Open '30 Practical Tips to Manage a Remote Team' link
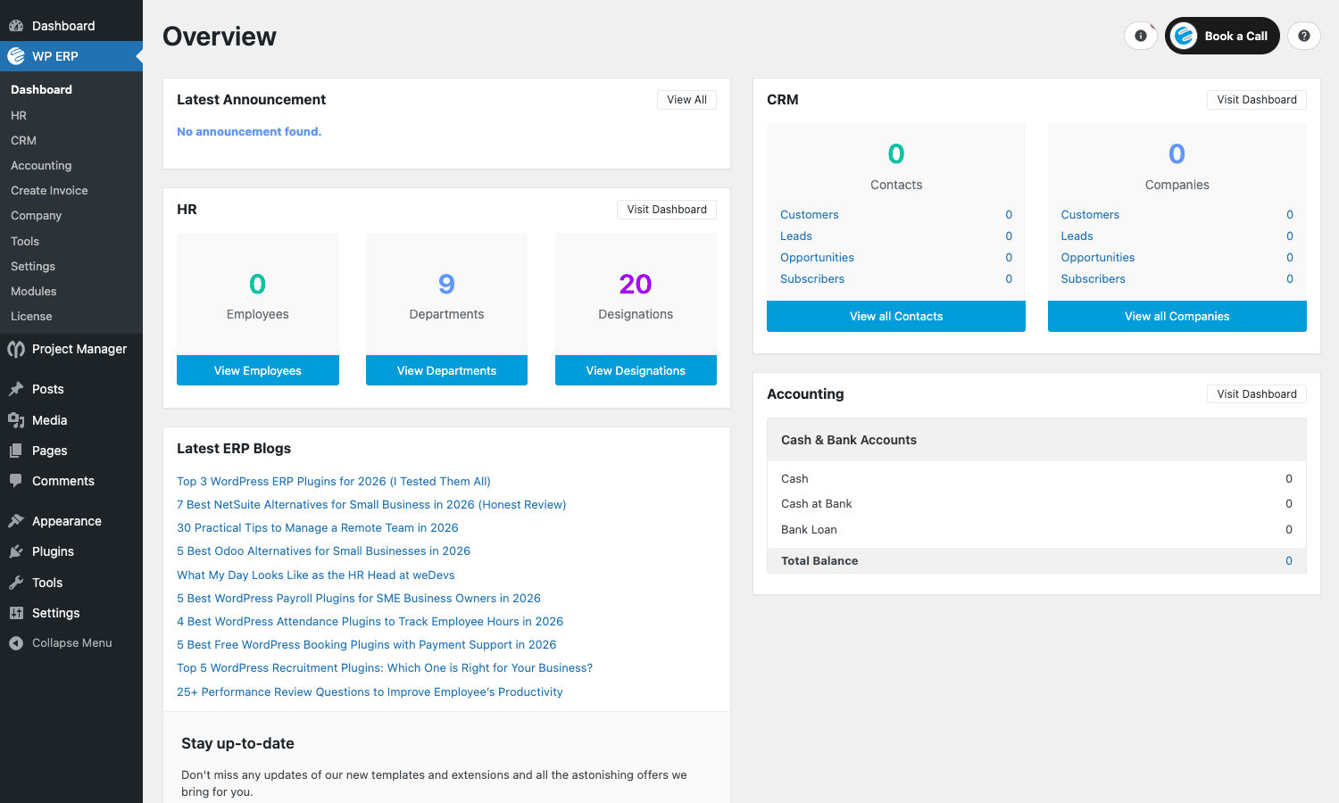The width and height of the screenshot is (1339, 803). (x=318, y=527)
